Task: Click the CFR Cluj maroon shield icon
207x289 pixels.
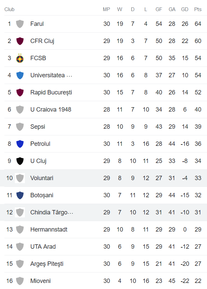Action: click(20, 41)
